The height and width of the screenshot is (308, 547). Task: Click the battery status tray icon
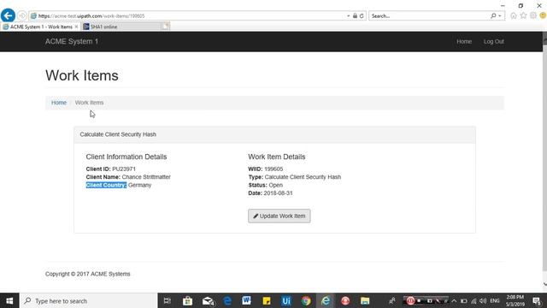point(463,300)
